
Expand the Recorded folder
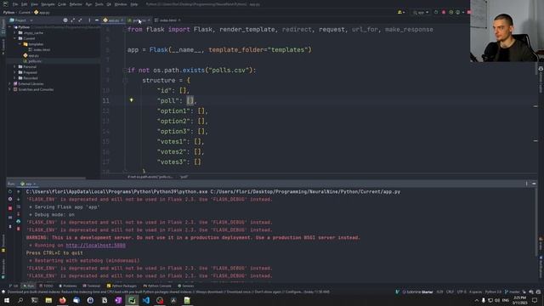15,78
